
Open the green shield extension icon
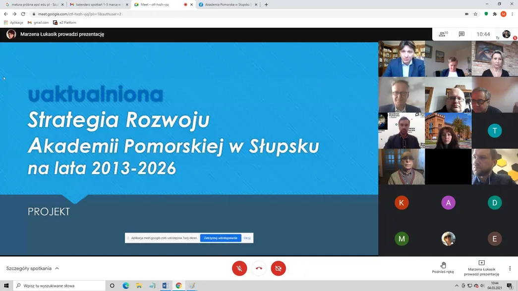(486, 14)
